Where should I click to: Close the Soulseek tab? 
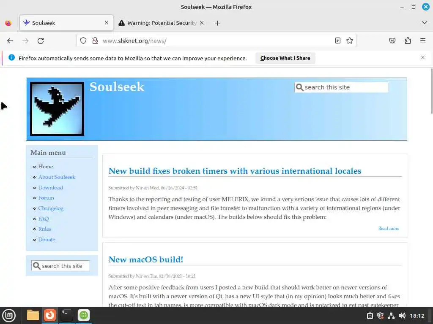[x=107, y=23]
